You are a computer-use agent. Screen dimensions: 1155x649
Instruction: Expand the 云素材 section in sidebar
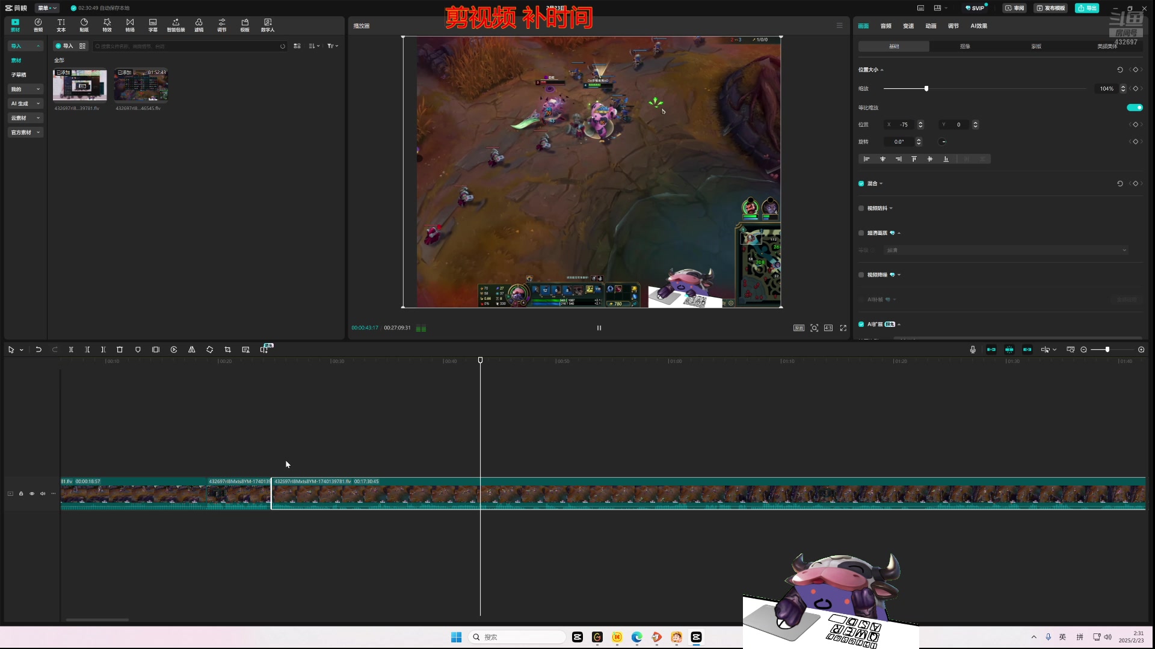click(x=25, y=118)
